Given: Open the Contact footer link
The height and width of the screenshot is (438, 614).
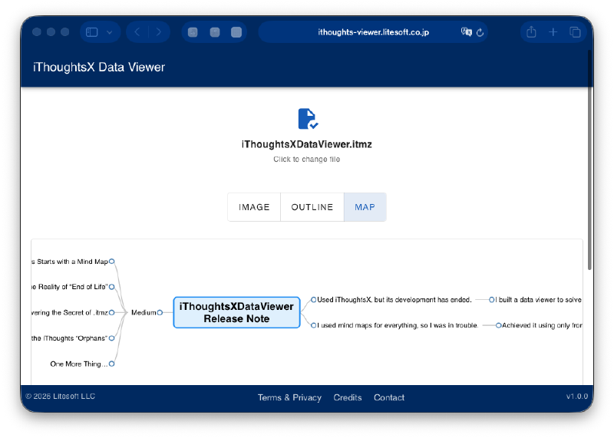Looking at the screenshot, I should coord(389,397).
